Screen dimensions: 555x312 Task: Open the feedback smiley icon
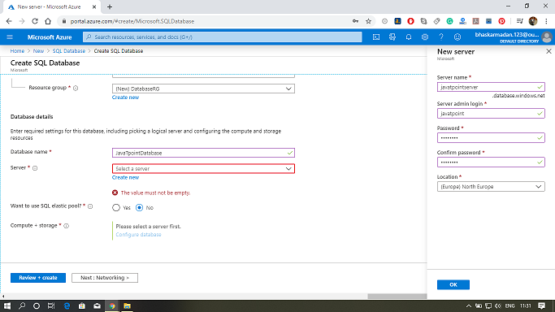[457, 37]
